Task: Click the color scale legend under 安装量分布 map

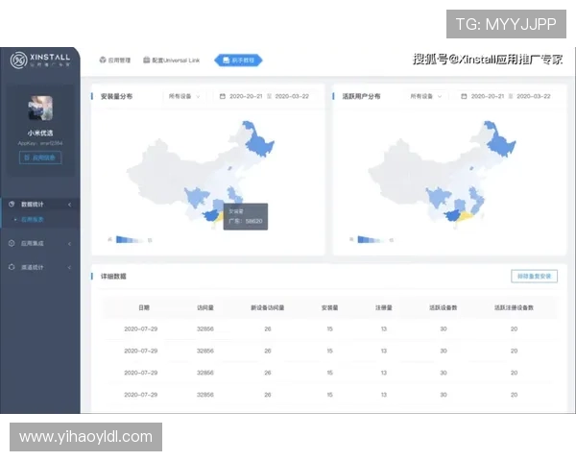Action: [x=130, y=240]
